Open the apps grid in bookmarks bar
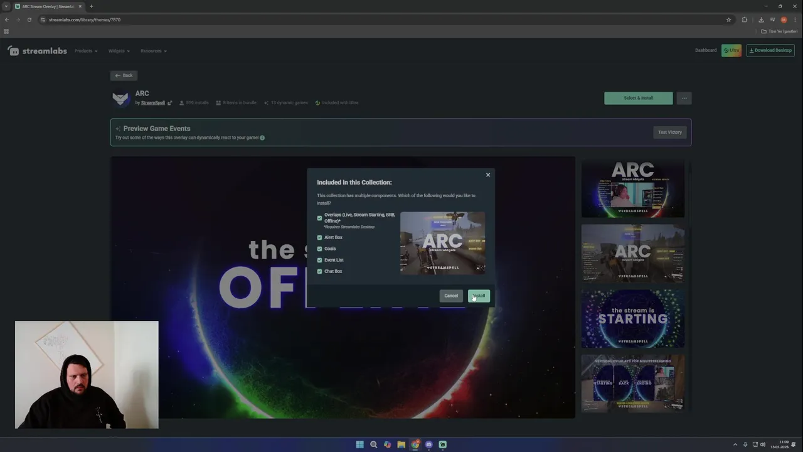The image size is (803, 452). 6,31
